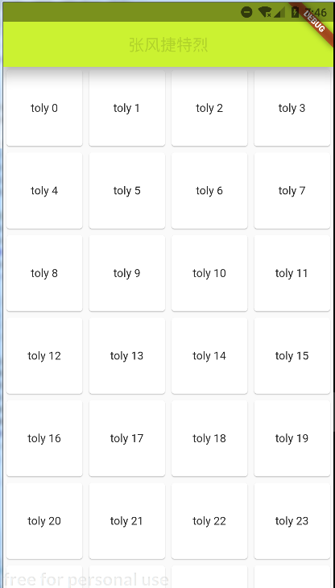
Task: Tap the toly 22 card
Action: tap(209, 521)
